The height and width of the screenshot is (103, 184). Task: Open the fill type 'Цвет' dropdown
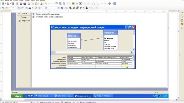46,8
